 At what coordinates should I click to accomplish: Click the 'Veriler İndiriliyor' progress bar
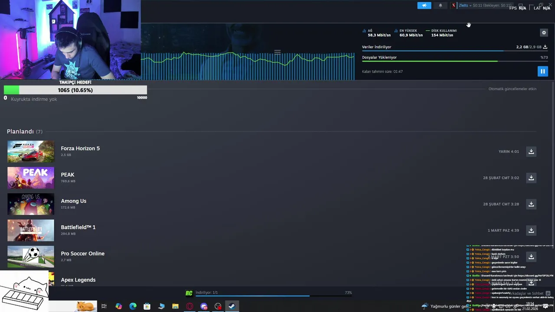(455, 51)
